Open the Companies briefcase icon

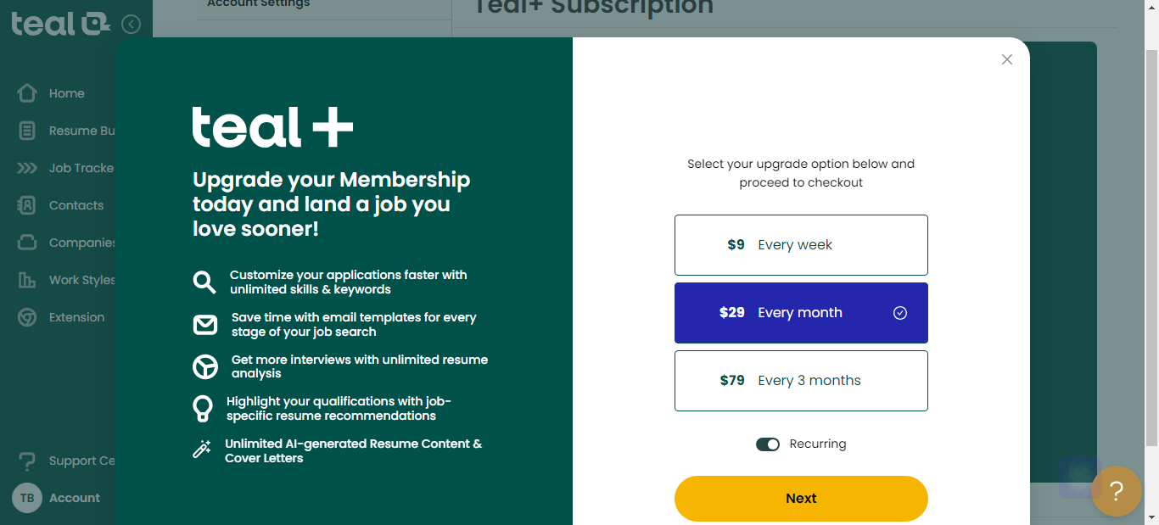click(x=27, y=243)
